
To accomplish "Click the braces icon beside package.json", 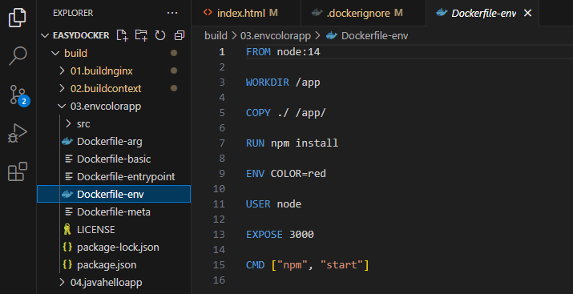I will (x=67, y=264).
